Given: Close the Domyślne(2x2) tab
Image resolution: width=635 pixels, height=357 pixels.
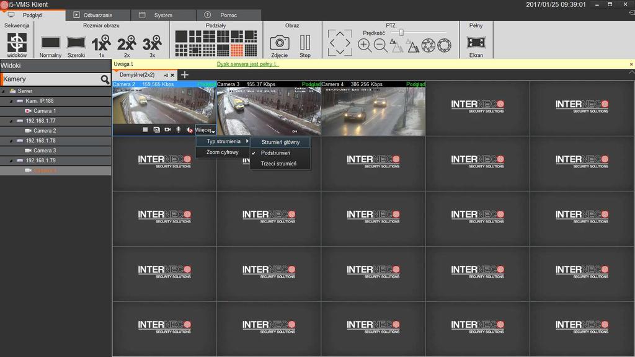Looking at the screenshot, I should tap(172, 75).
